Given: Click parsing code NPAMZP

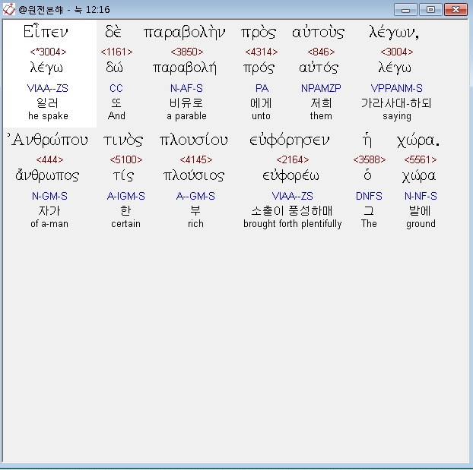Looking at the screenshot, I should pos(321,88).
